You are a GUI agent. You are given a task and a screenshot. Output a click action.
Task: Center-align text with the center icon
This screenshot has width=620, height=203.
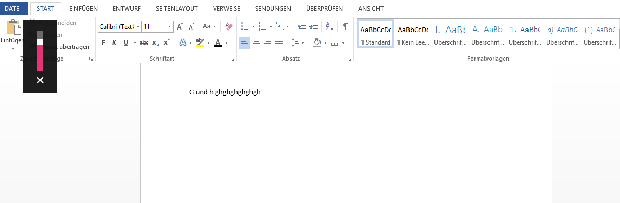pyautogui.click(x=256, y=42)
